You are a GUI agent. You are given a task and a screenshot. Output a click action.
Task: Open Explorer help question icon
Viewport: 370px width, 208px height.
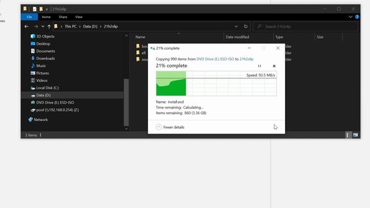click(357, 17)
